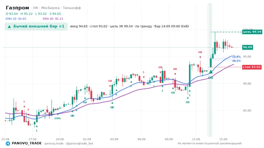The height and width of the screenshot is (148, 264).
Task: Click the 25.08 date axis label
Action: tap(5, 139)
